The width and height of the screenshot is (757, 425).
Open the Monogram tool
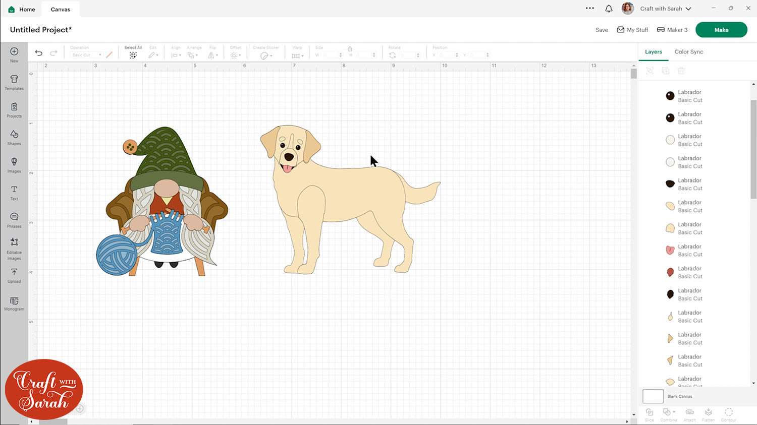14,303
